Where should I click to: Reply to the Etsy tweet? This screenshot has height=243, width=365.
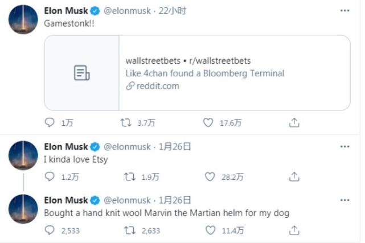click(51, 177)
